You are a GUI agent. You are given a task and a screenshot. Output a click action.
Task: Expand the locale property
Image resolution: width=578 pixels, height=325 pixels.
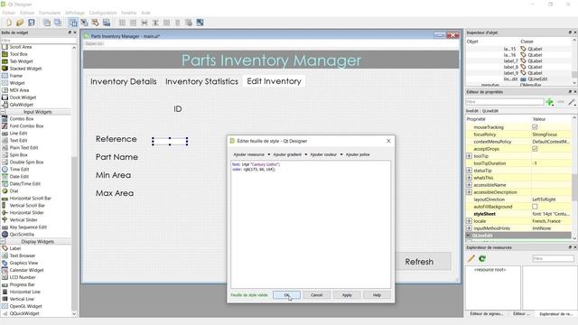pyautogui.click(x=469, y=221)
